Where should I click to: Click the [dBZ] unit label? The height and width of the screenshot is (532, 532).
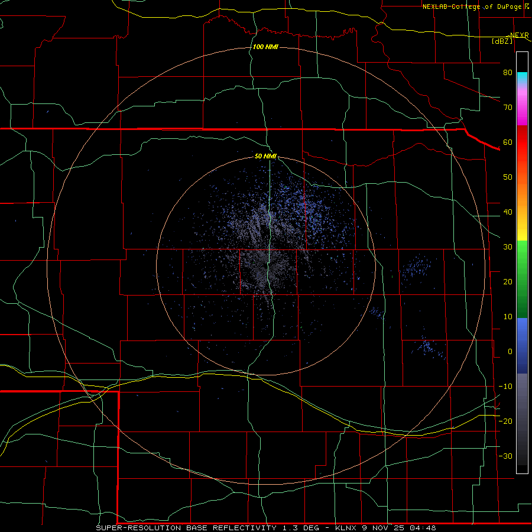coord(502,41)
